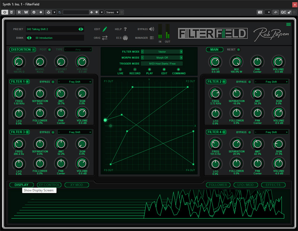This screenshot has height=231, width=298.
Task: Click Filter 4 VOLUME knob
Action: [279, 163]
